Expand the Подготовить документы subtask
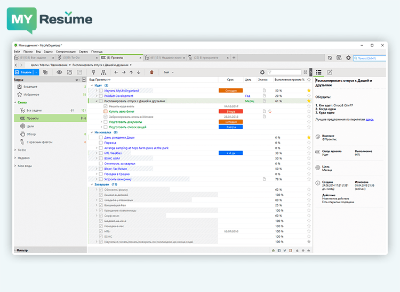 101,122
